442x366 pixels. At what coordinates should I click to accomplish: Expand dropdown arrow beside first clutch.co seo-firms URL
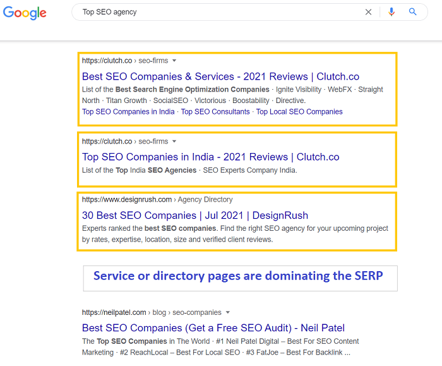click(174, 61)
